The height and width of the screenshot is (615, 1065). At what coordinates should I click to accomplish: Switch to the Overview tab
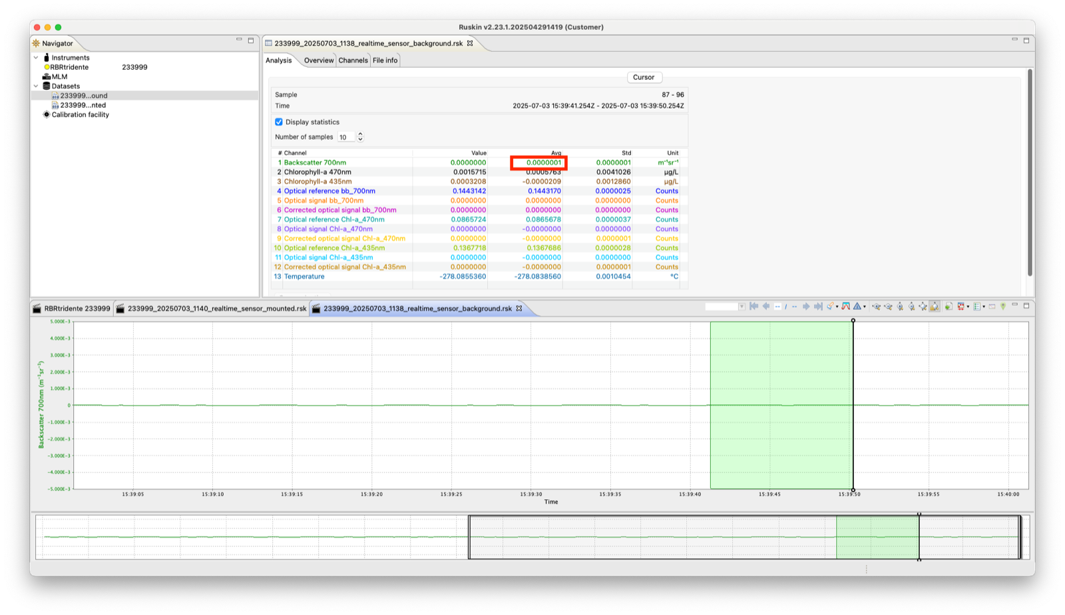point(319,61)
